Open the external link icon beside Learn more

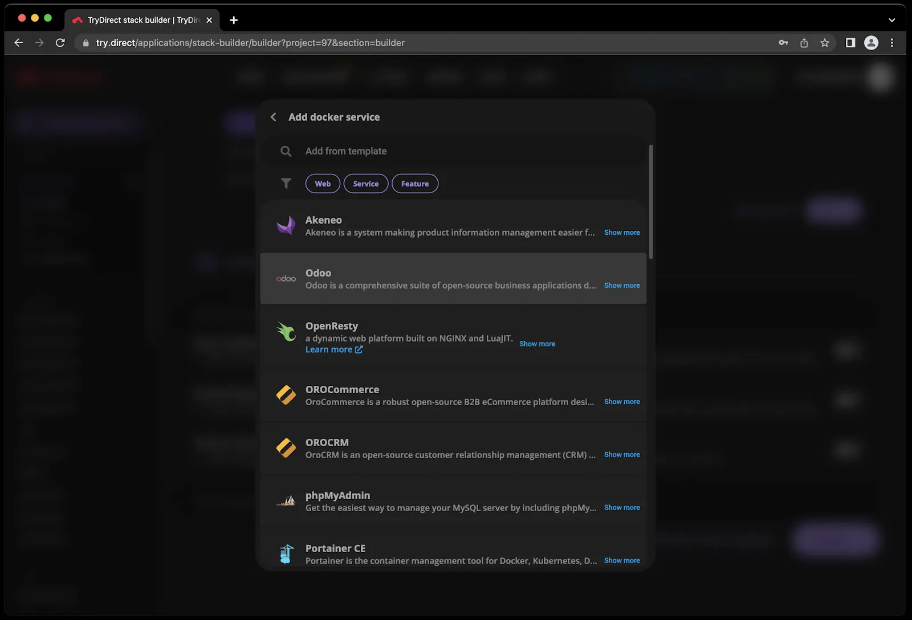pyautogui.click(x=359, y=349)
